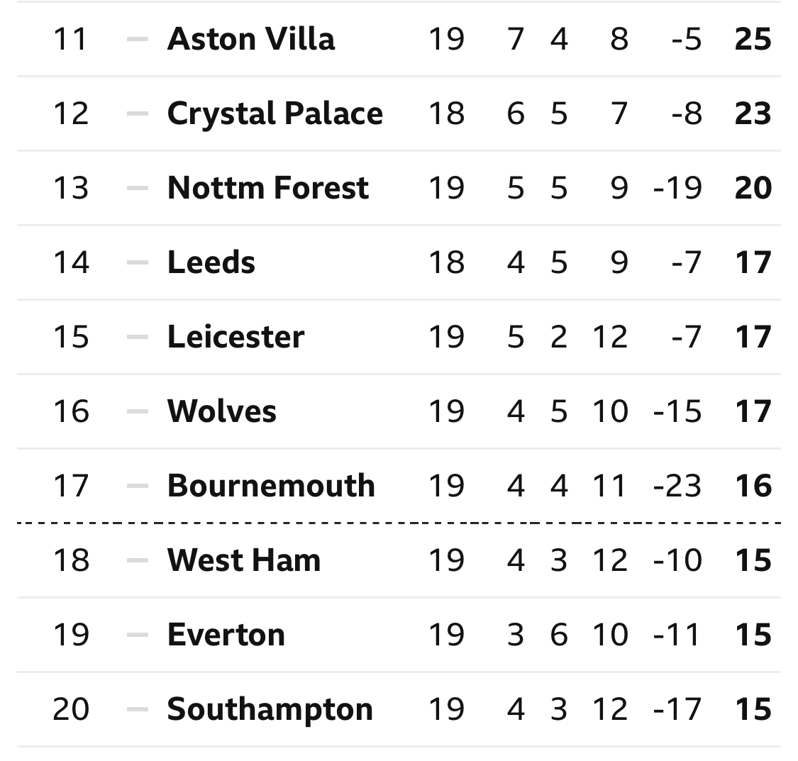Click West Ham's no-movement dash icon
Viewport: 798px width, 761px height.
tap(138, 560)
